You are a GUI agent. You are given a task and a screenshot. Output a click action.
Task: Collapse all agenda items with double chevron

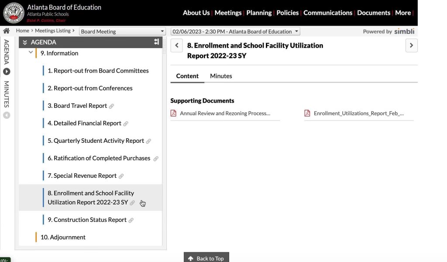point(25,42)
